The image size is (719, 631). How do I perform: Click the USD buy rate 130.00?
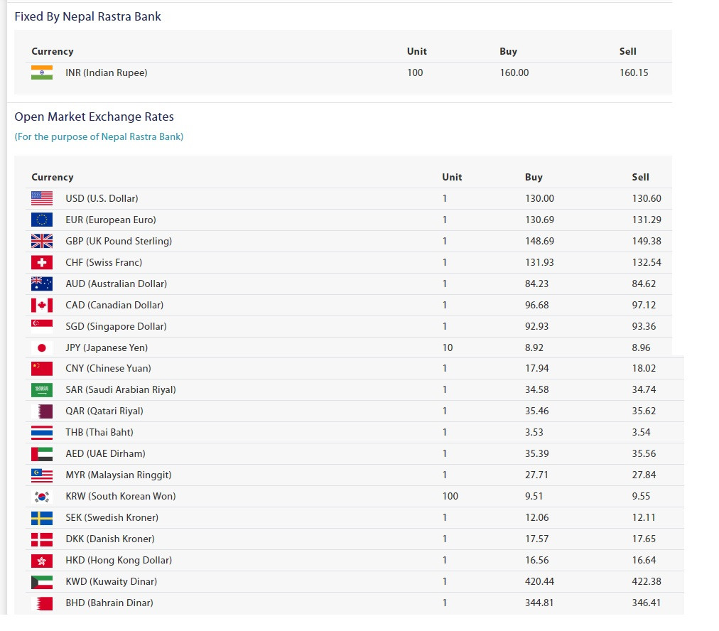(x=539, y=198)
